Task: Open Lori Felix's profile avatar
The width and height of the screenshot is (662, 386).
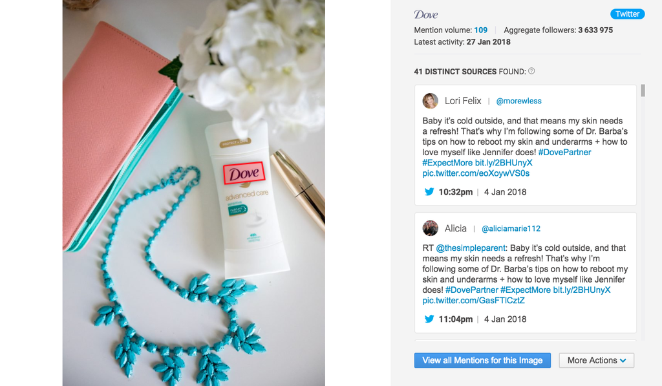Action: [430, 101]
